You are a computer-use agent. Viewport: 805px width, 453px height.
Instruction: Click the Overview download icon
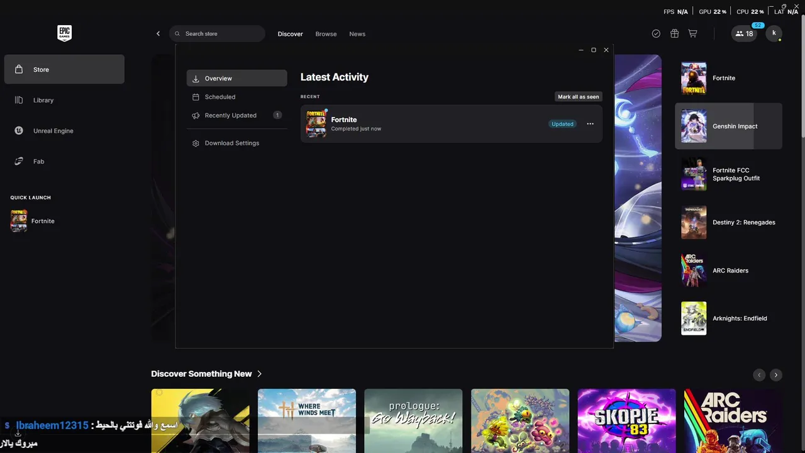[196, 79]
